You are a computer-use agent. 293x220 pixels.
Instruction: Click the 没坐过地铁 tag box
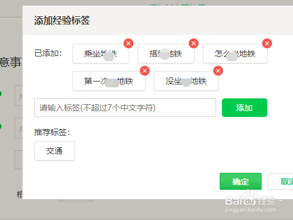(x=186, y=81)
